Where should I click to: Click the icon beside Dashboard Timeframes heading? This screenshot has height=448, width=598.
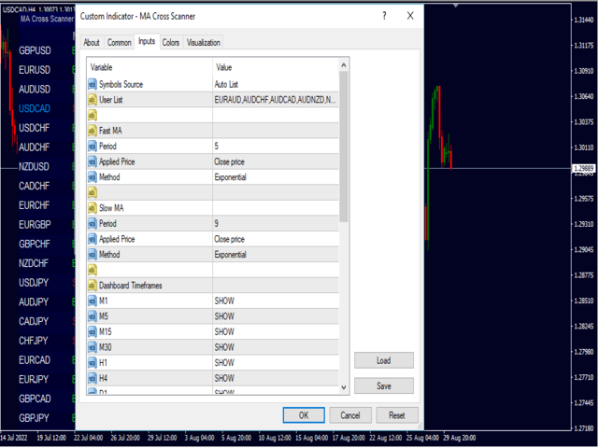point(93,286)
